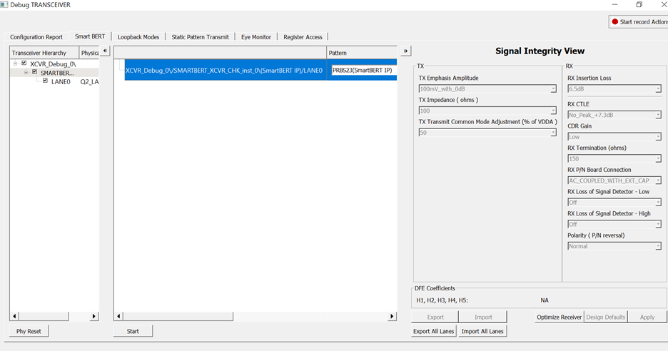Click the red Start record Actions icon
The width and height of the screenshot is (668, 351).
click(x=615, y=22)
